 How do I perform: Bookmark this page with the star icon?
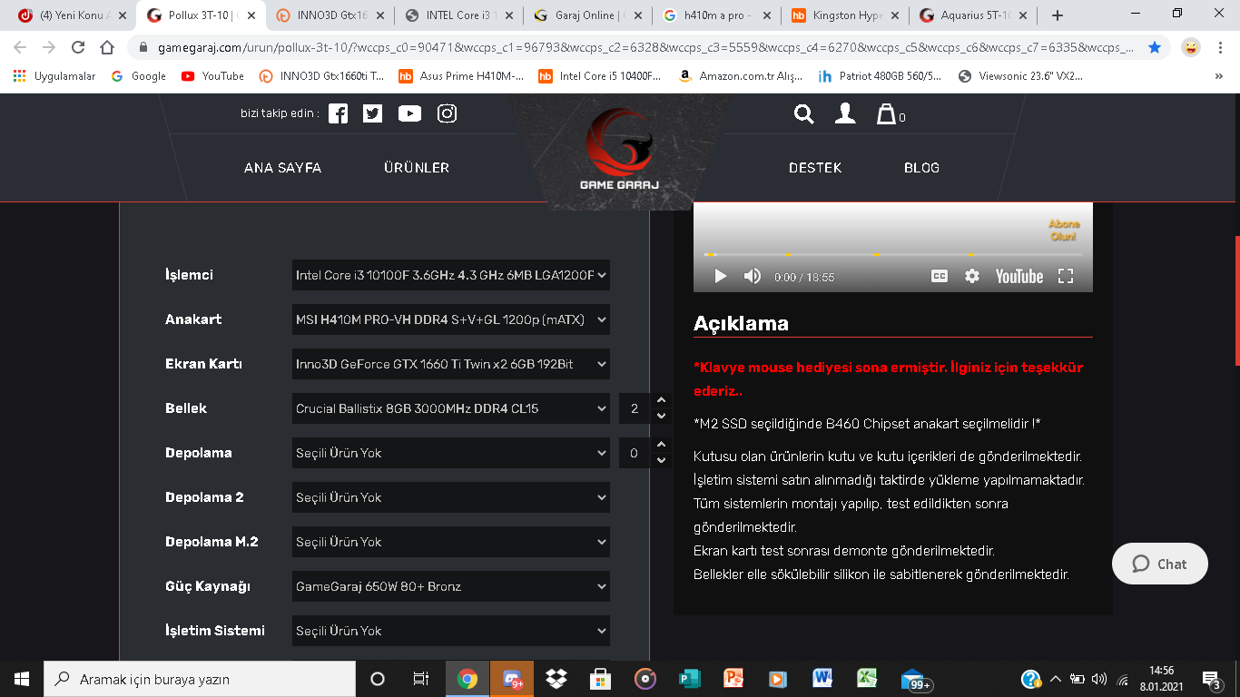pos(1155,47)
